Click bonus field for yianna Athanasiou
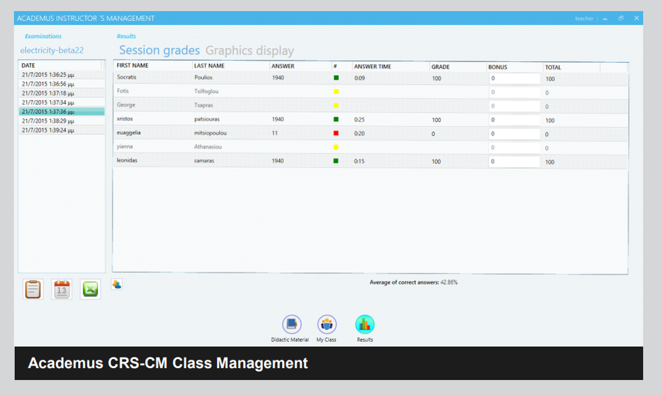662x396 pixels. pos(514,148)
